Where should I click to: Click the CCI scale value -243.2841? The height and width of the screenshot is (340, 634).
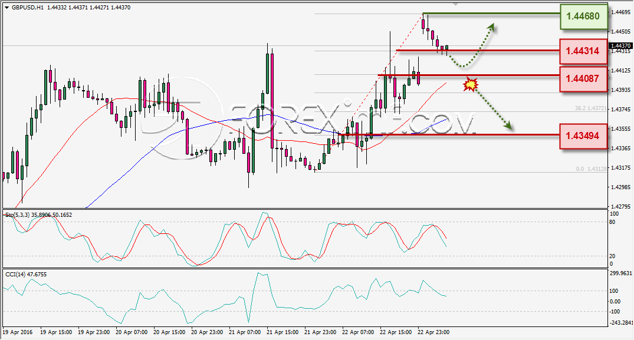(620, 323)
